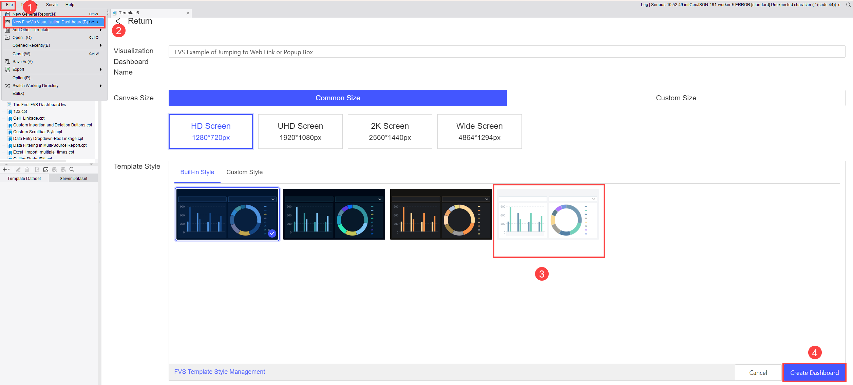
Task: Expand the Opened Recently submenu
Action: (101, 45)
